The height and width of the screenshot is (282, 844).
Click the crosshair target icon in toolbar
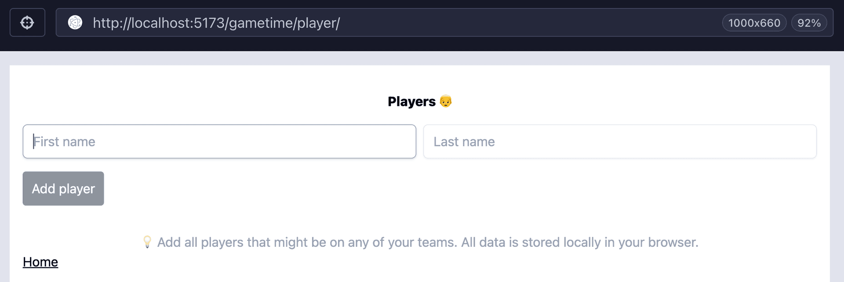coord(27,22)
